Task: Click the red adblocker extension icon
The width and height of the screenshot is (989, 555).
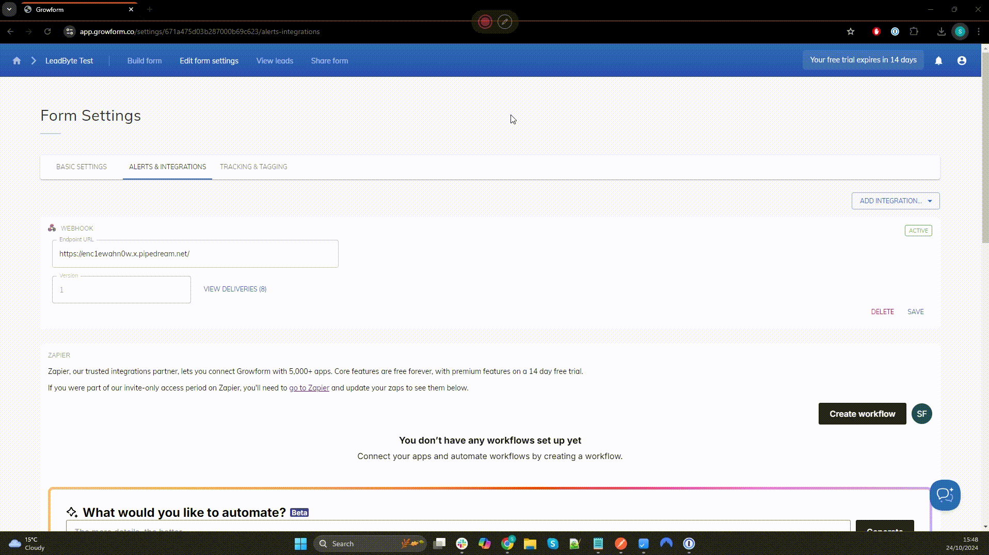Action: tap(876, 31)
